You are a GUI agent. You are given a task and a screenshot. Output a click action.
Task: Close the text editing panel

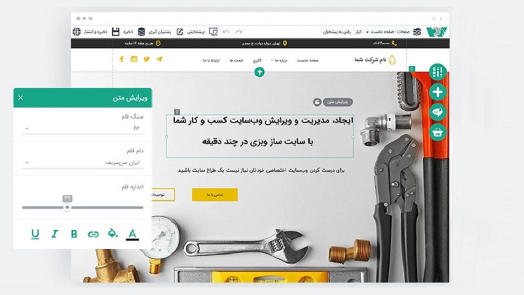coord(21,98)
